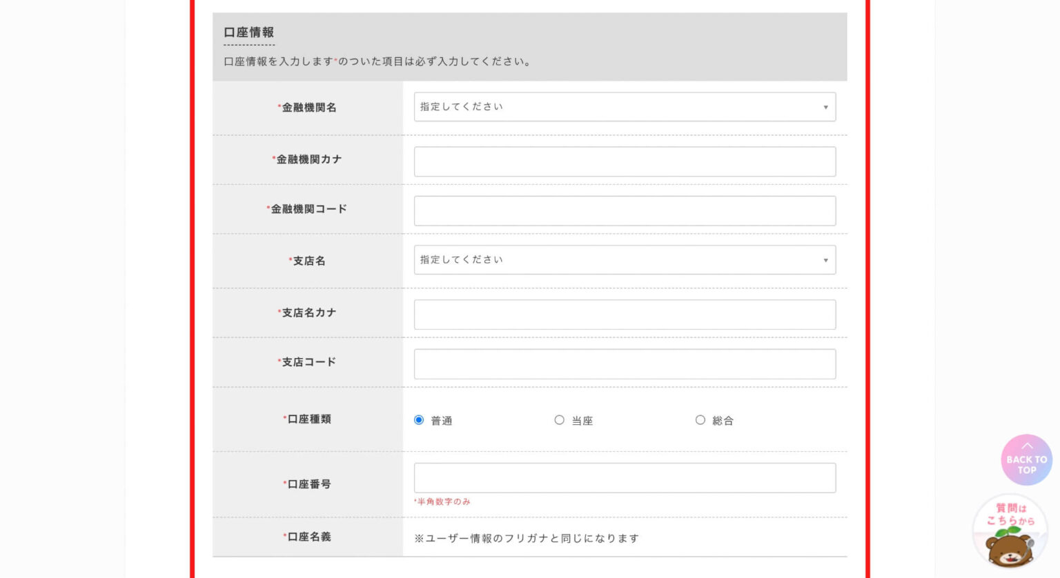Click the 口座種類 field label
Screen dimensions: 1060x578
coord(308,419)
